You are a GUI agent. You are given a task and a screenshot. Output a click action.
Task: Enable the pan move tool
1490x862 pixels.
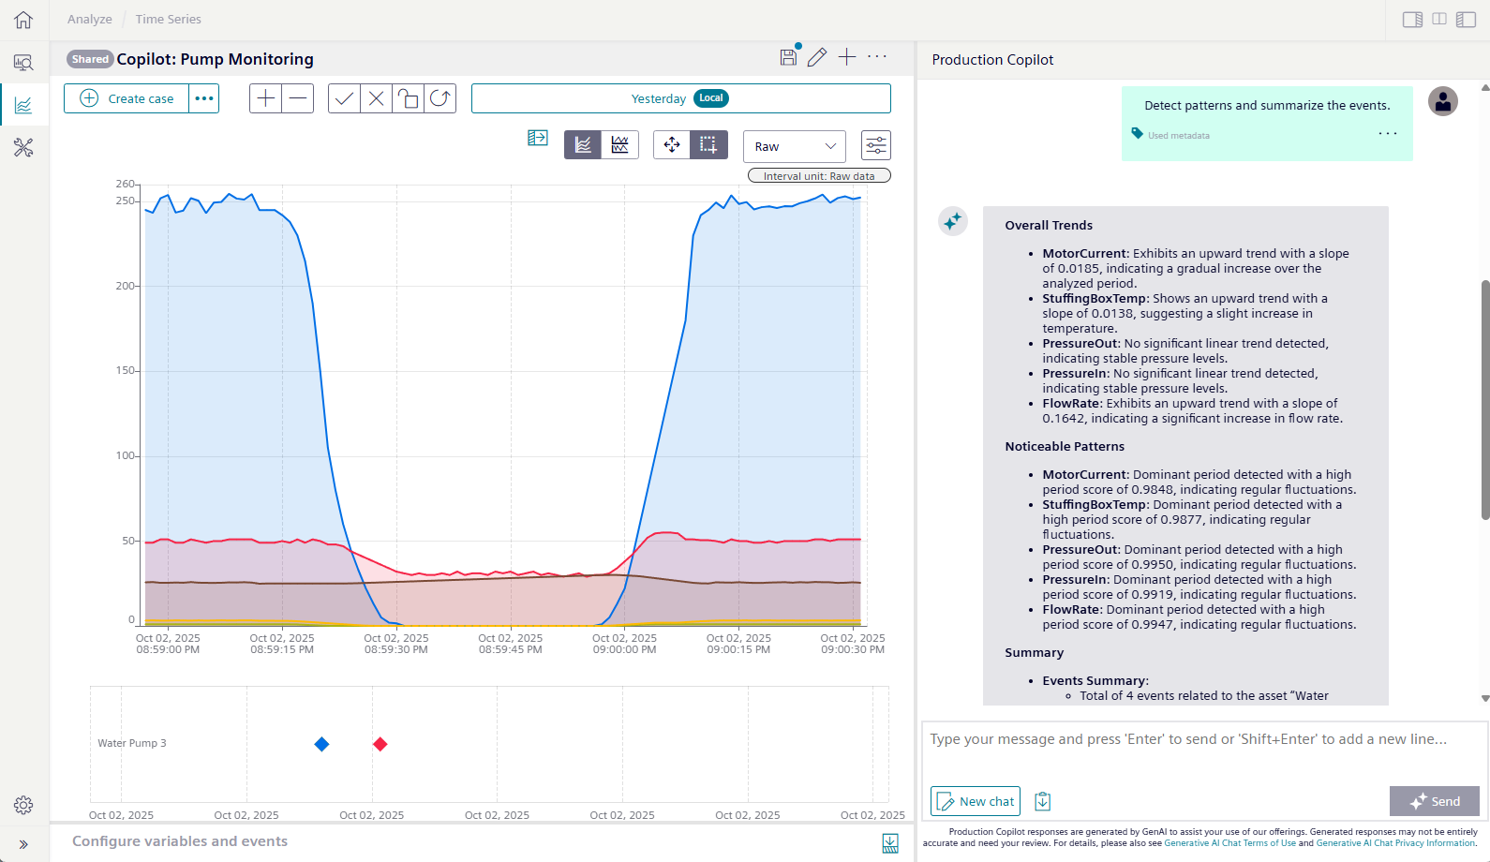click(x=672, y=145)
